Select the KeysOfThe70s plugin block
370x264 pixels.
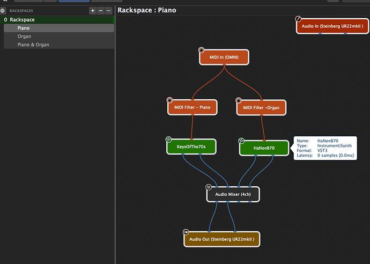(x=192, y=146)
